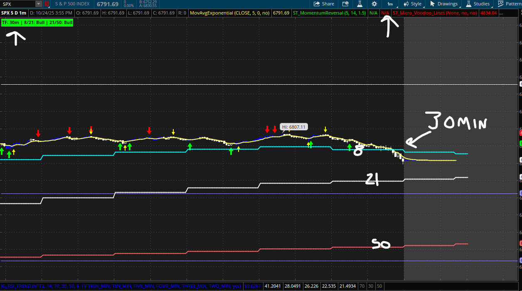The width and height of the screenshot is (522, 291).
Task: Click the green TF 30m Bull status label
Action: click(x=37, y=22)
